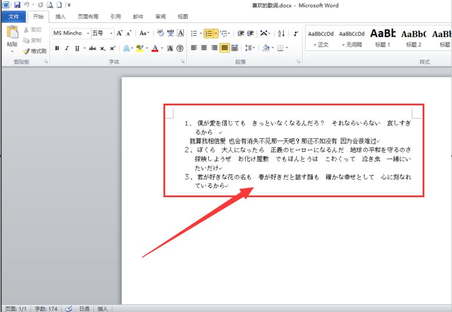Open print preview from quick access toolbar

tap(50, 5)
